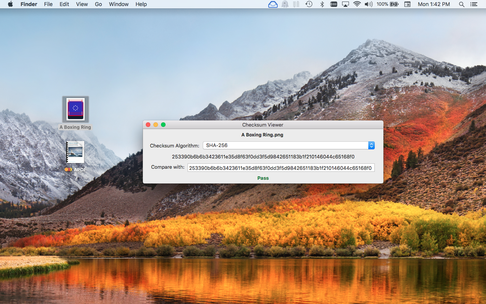Select A Boxing Ring desktop file icon
The height and width of the screenshot is (304, 486).
pyautogui.click(x=76, y=109)
